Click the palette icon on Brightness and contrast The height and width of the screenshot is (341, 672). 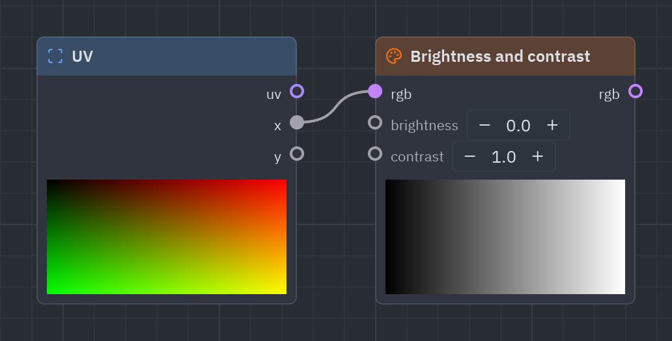394,56
